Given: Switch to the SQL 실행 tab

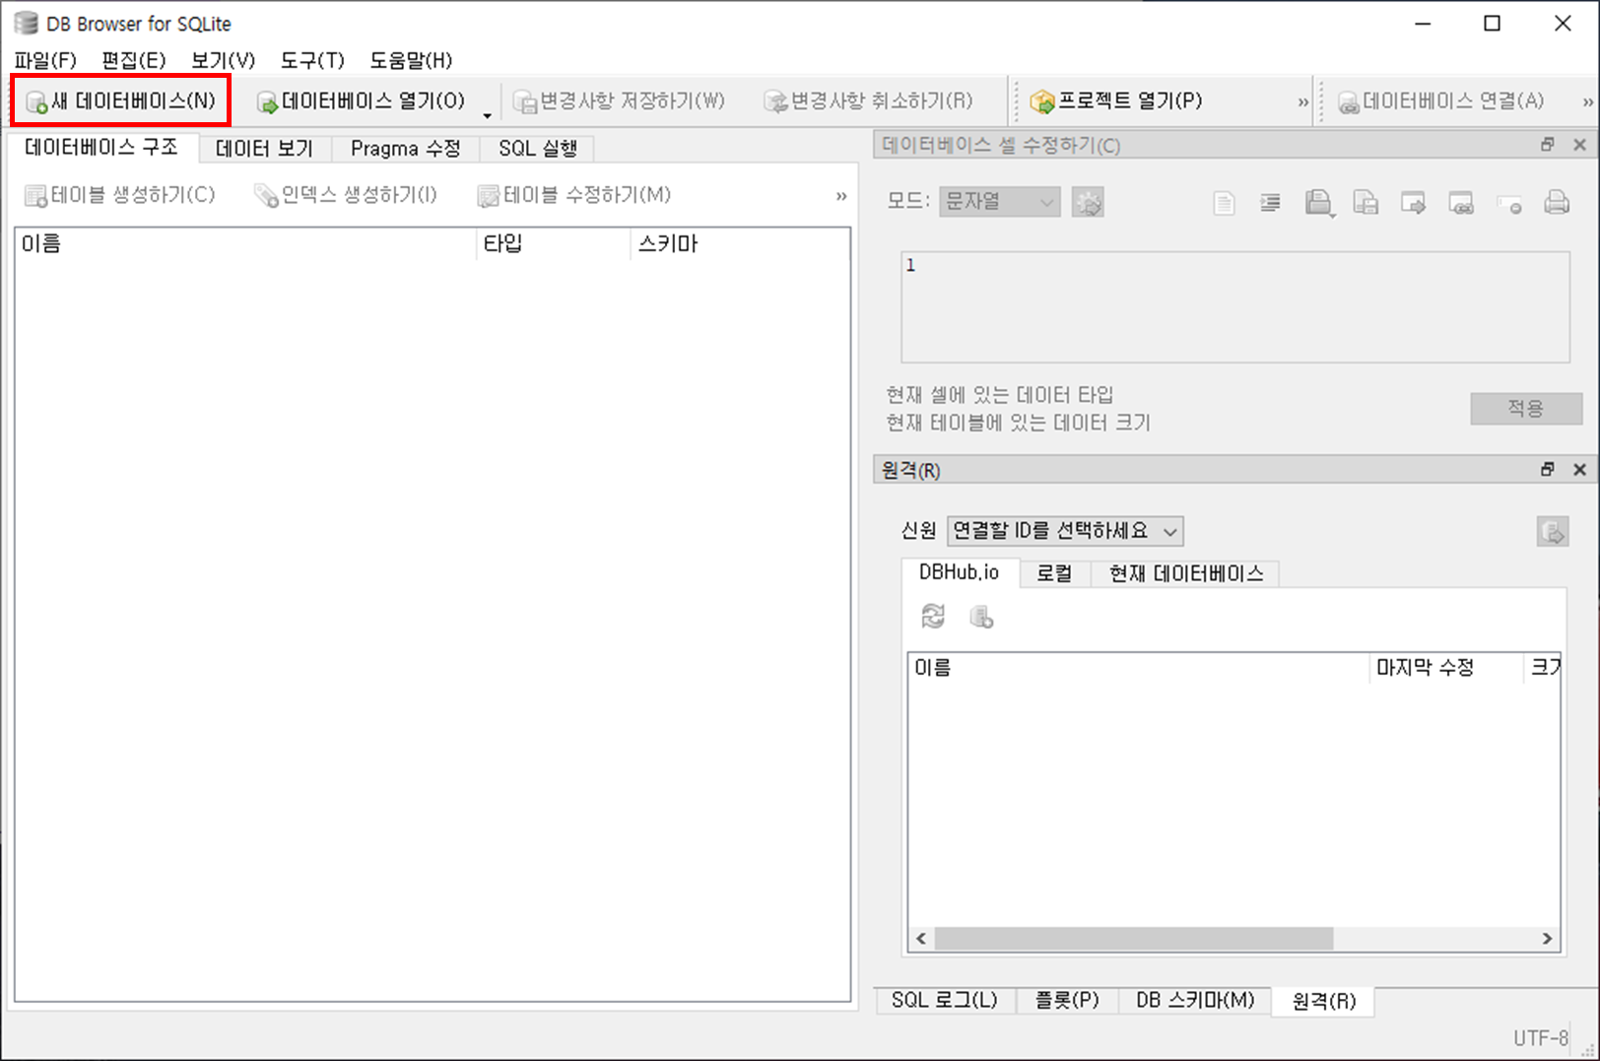Looking at the screenshot, I should 537,148.
